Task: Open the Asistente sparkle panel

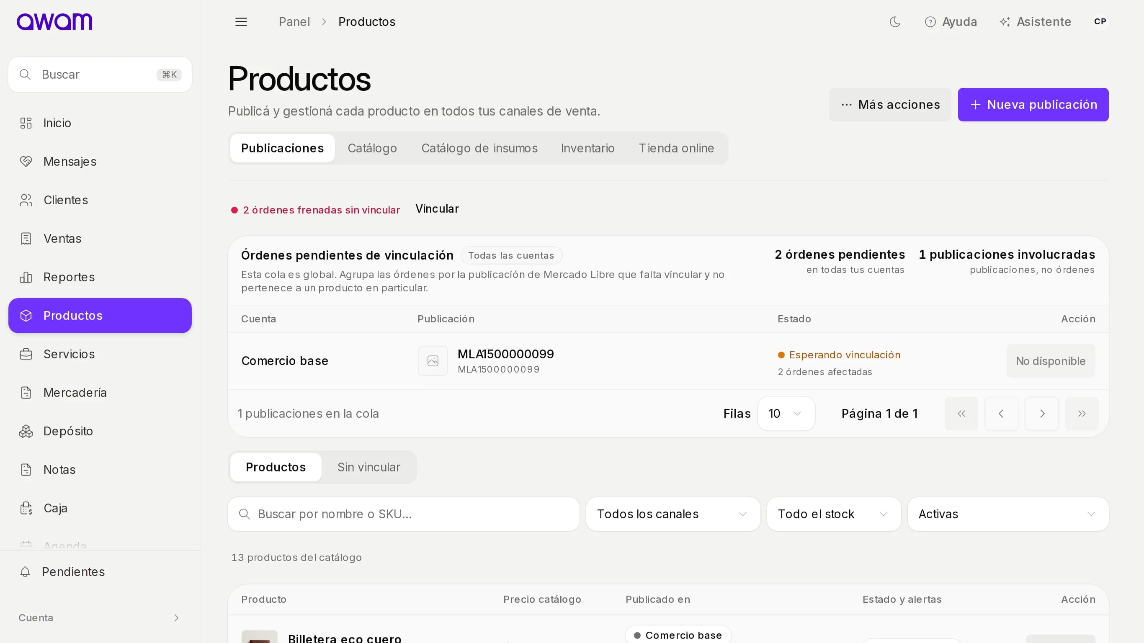Action: point(1035,22)
